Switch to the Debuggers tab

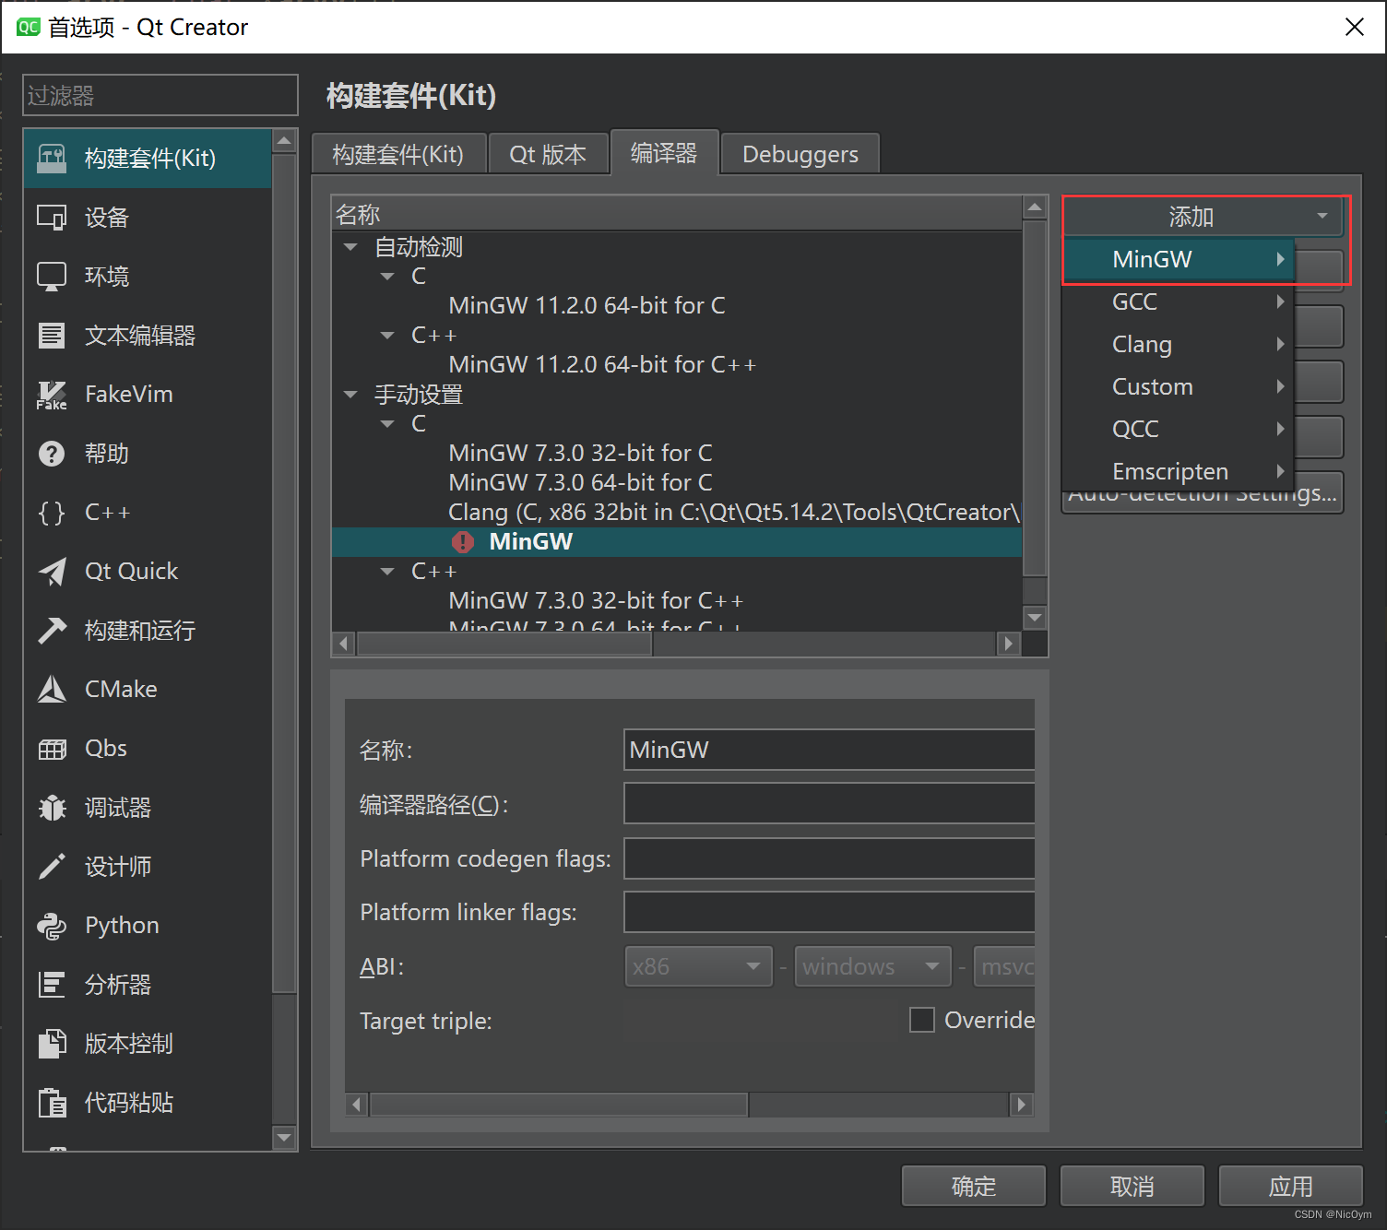pyautogui.click(x=800, y=154)
